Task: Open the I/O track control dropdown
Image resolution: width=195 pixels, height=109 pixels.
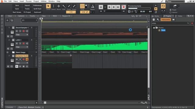Action: 29,20
